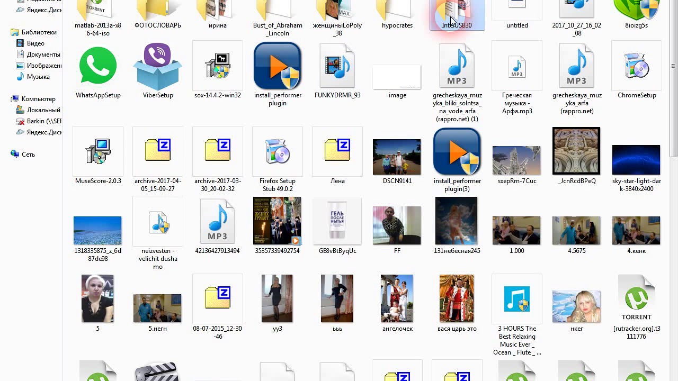Select archive-2017-03-30_20-02-32 zip file
Viewport: 678px width, 381px height.
click(218, 150)
